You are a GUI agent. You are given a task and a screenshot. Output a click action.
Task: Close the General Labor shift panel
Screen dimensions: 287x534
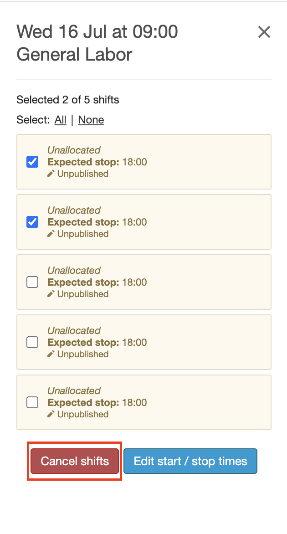[x=264, y=32]
